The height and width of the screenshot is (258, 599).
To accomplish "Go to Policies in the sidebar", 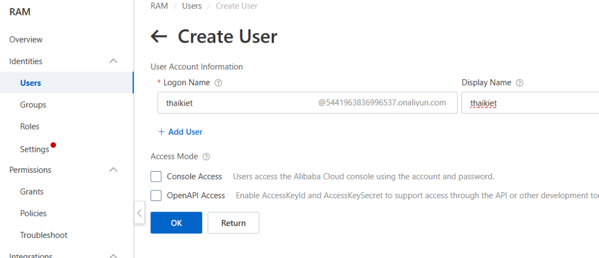I will point(33,213).
